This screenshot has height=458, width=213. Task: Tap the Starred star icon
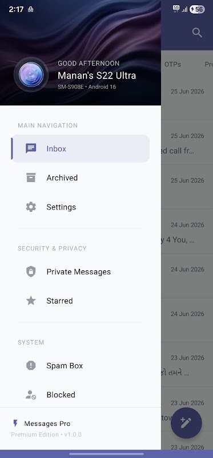[31, 301]
